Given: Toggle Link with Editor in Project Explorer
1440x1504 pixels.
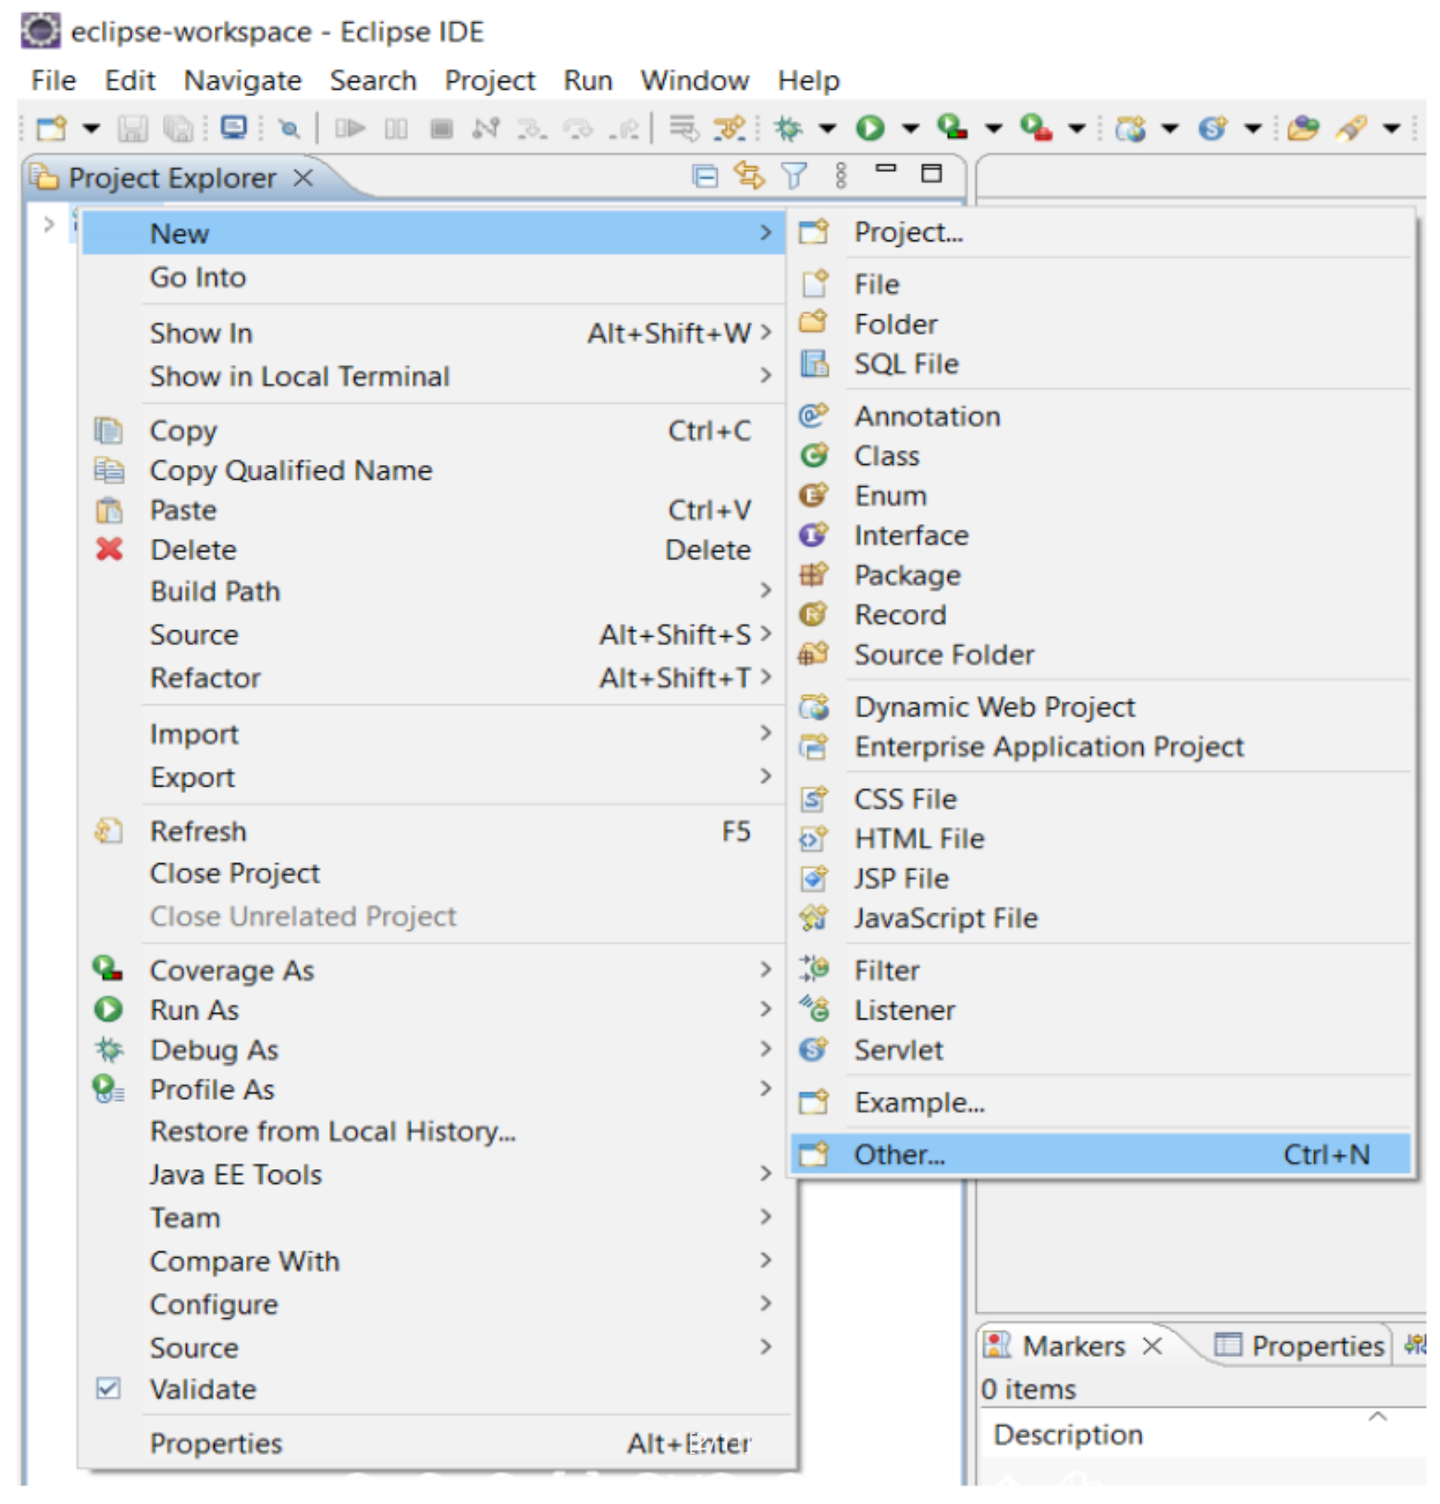Looking at the screenshot, I should pyautogui.click(x=749, y=174).
